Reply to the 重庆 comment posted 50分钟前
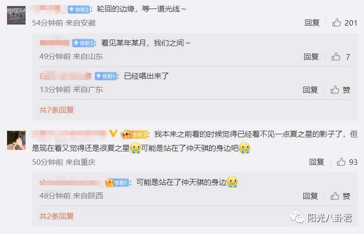The height and width of the screenshot is (234, 364). (x=316, y=162)
